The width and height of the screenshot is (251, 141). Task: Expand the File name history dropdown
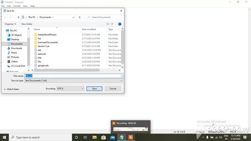tap(121, 76)
